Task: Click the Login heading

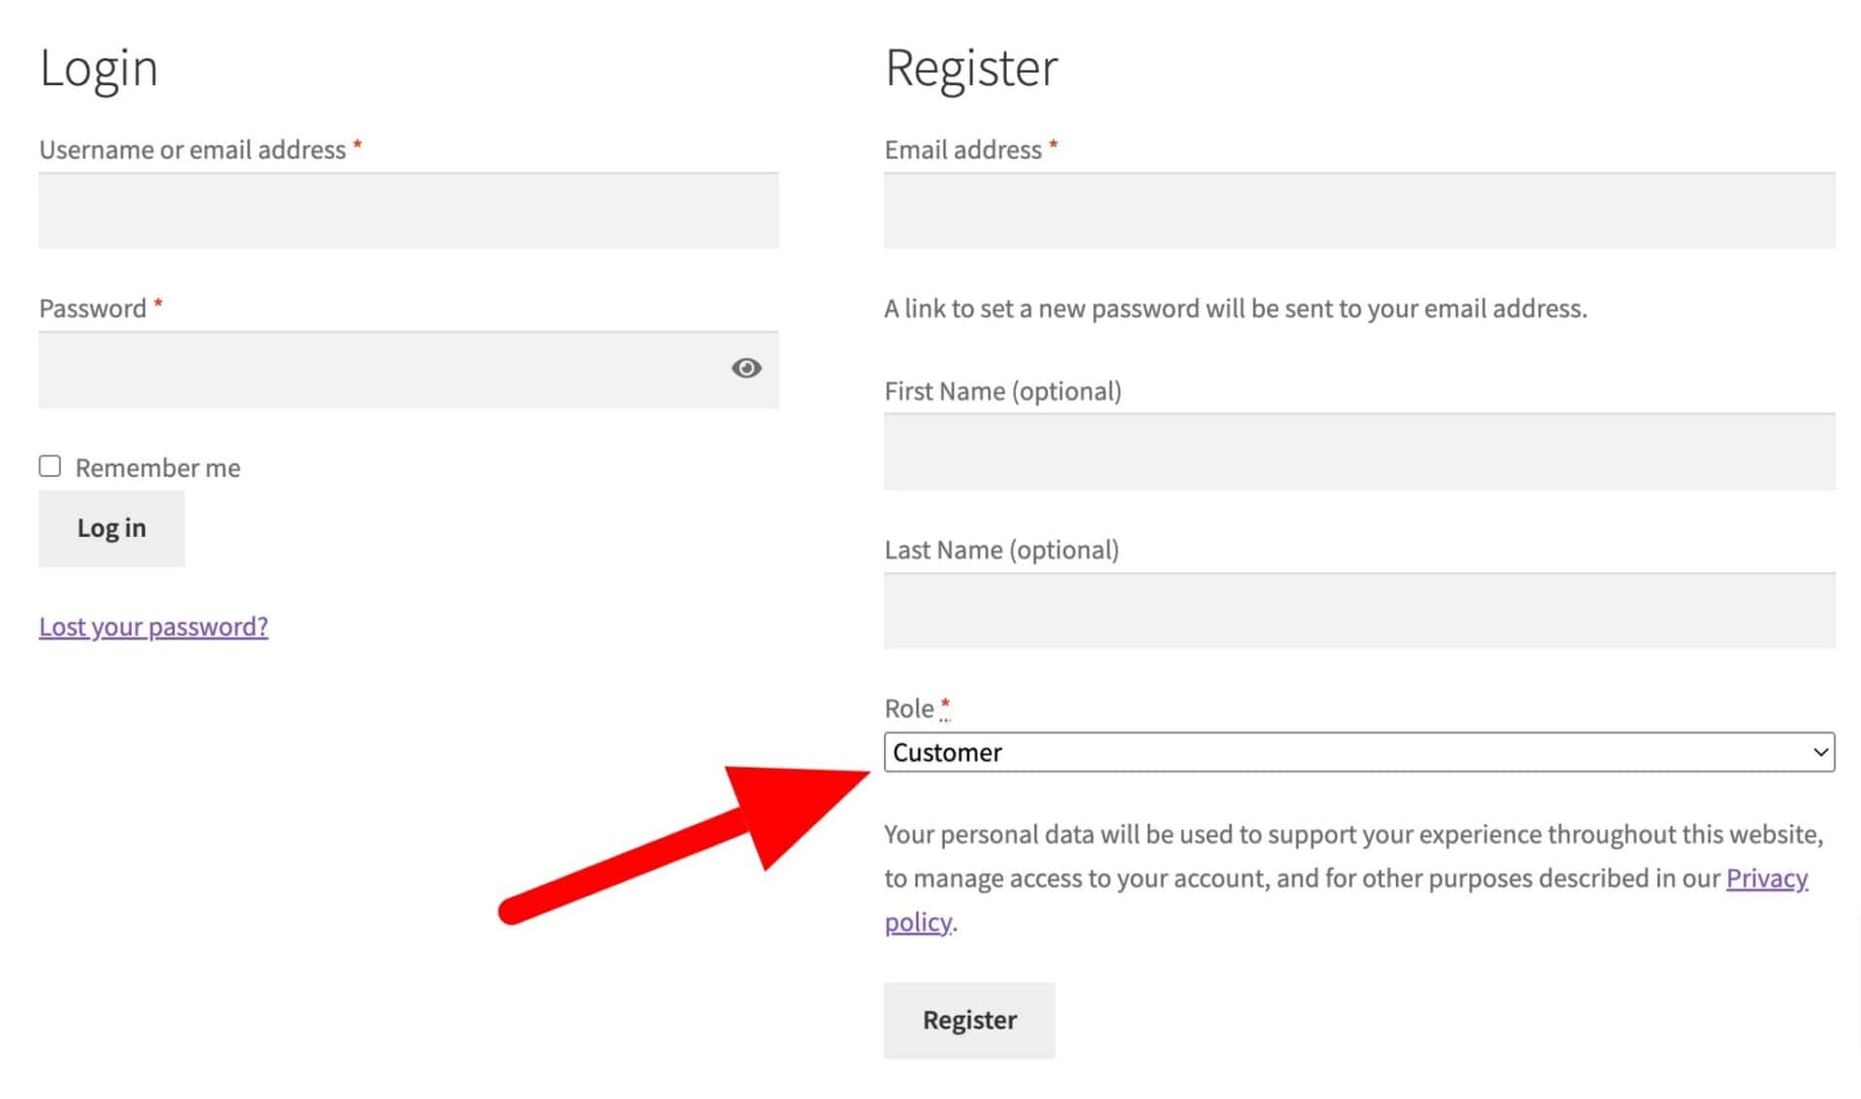Action: pyautogui.click(x=99, y=68)
